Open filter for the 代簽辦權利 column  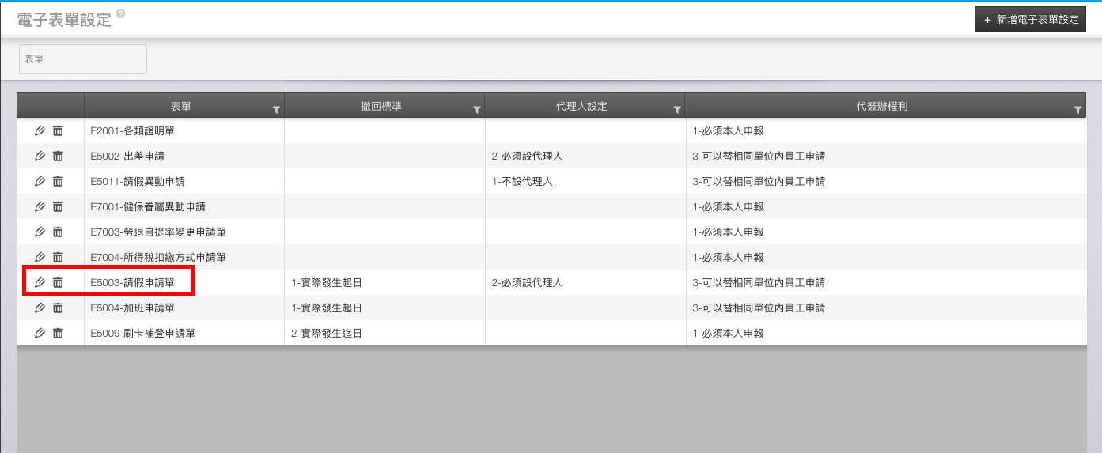pyautogui.click(x=1078, y=111)
